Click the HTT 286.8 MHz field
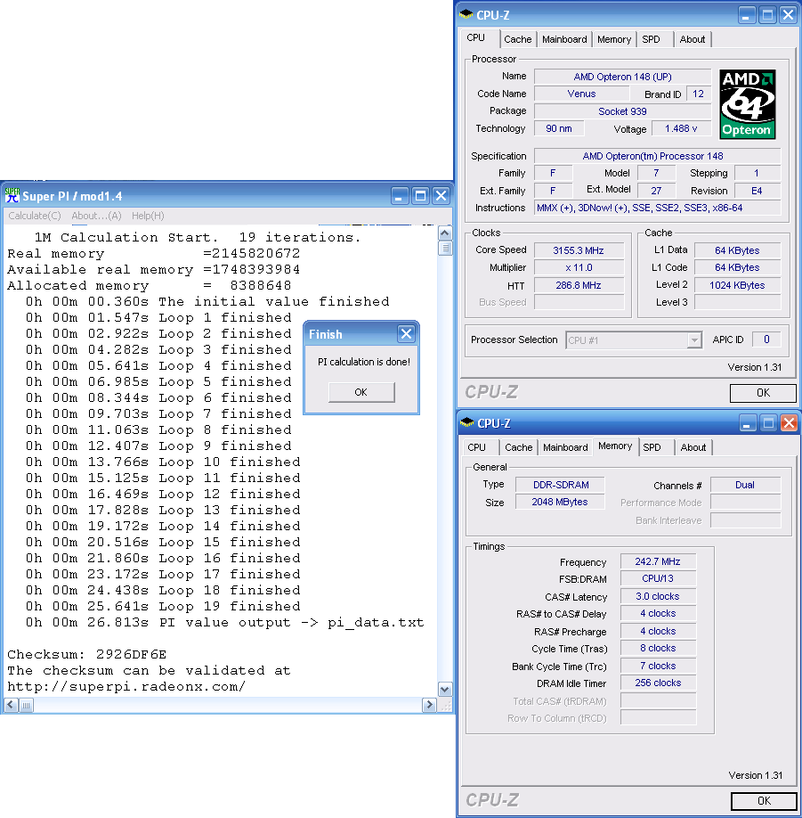The image size is (802, 818). pos(579,285)
